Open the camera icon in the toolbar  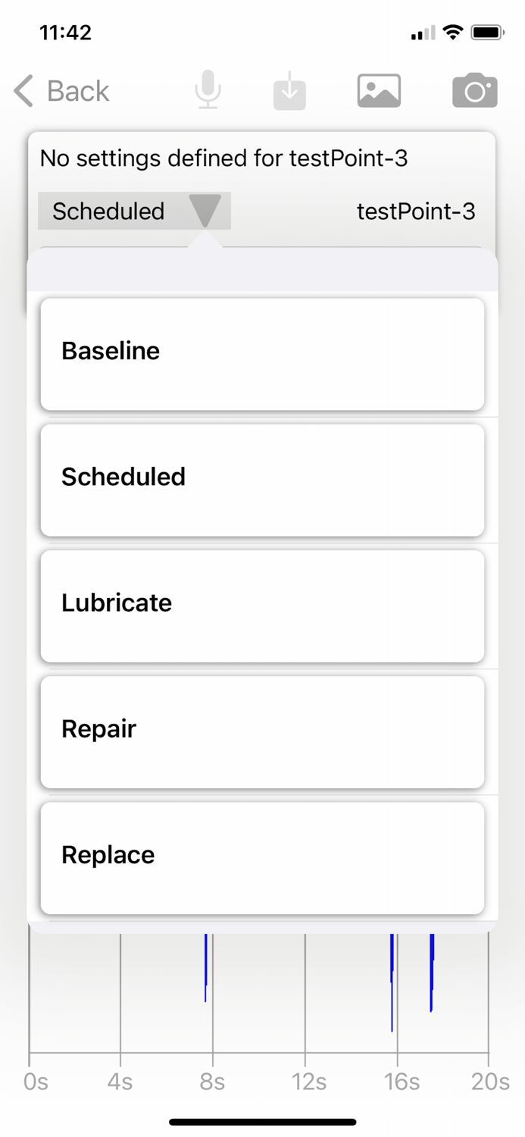pos(475,89)
